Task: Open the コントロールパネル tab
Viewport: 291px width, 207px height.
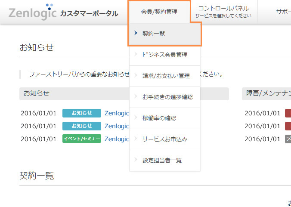Action: click(x=223, y=12)
